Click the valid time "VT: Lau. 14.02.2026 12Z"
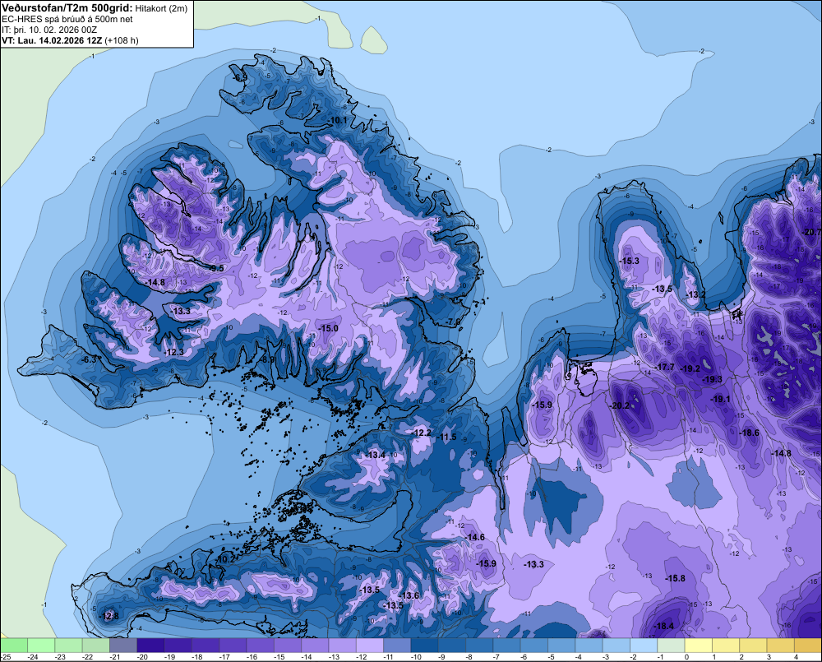822x662 pixels. (52, 40)
